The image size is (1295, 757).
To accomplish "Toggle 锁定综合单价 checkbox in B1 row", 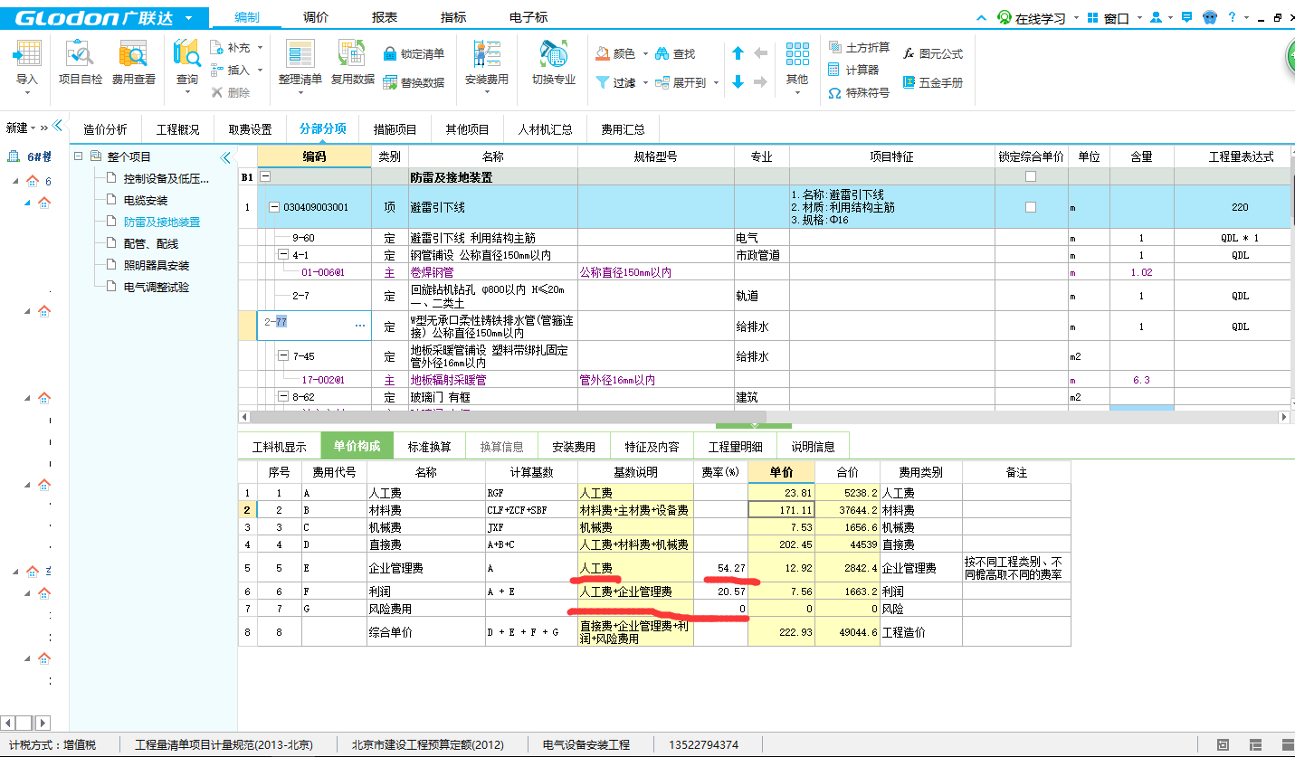I will pos(1031,177).
